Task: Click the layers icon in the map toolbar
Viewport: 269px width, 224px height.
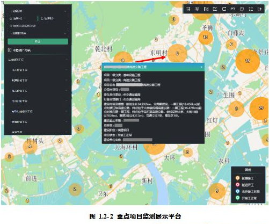Action: [x=197, y=9]
